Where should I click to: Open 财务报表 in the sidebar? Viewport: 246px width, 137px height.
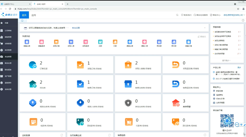click(9, 69)
